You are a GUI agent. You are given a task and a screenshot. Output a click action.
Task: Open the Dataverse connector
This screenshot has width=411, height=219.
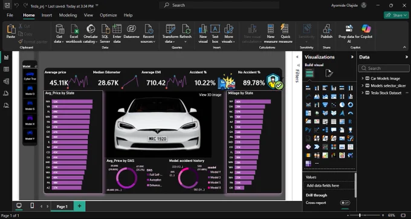(x=131, y=31)
